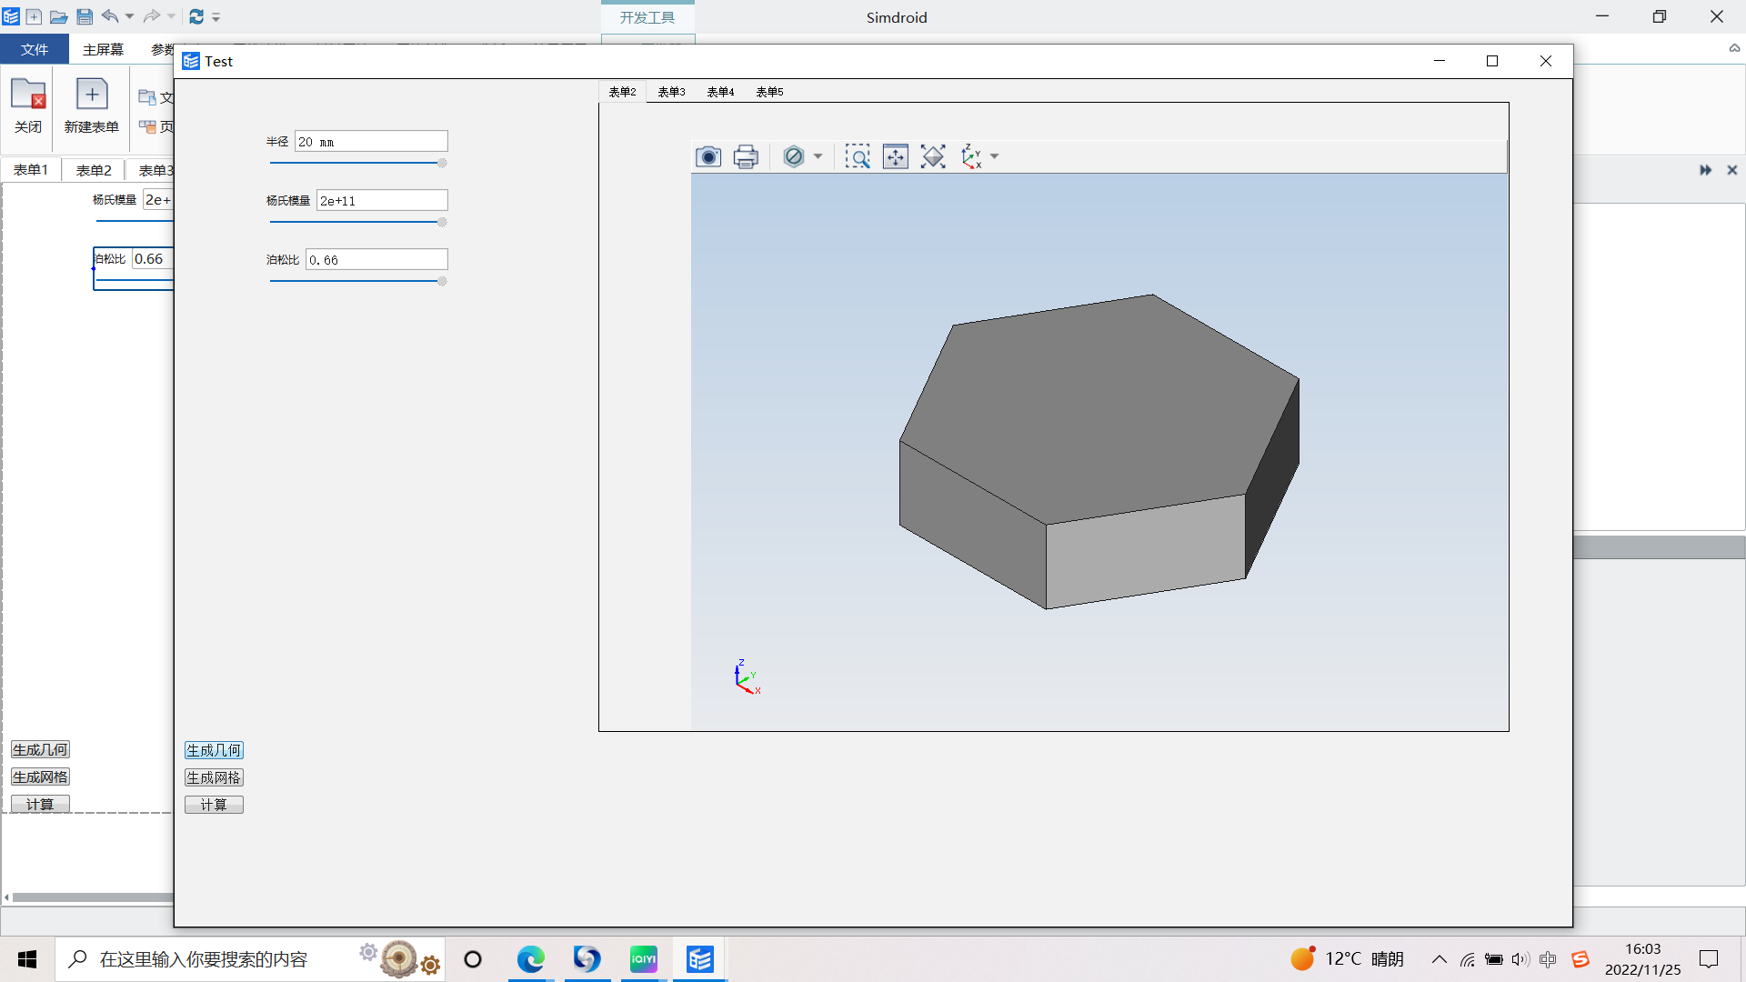
Task: Click 生成几何 button in Simdroid main window
Action: 40,749
